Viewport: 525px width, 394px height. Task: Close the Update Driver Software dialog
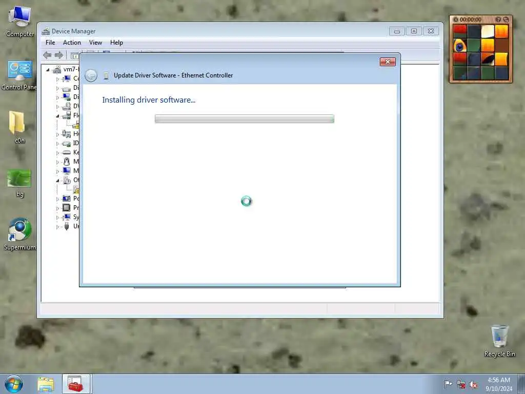pyautogui.click(x=388, y=62)
